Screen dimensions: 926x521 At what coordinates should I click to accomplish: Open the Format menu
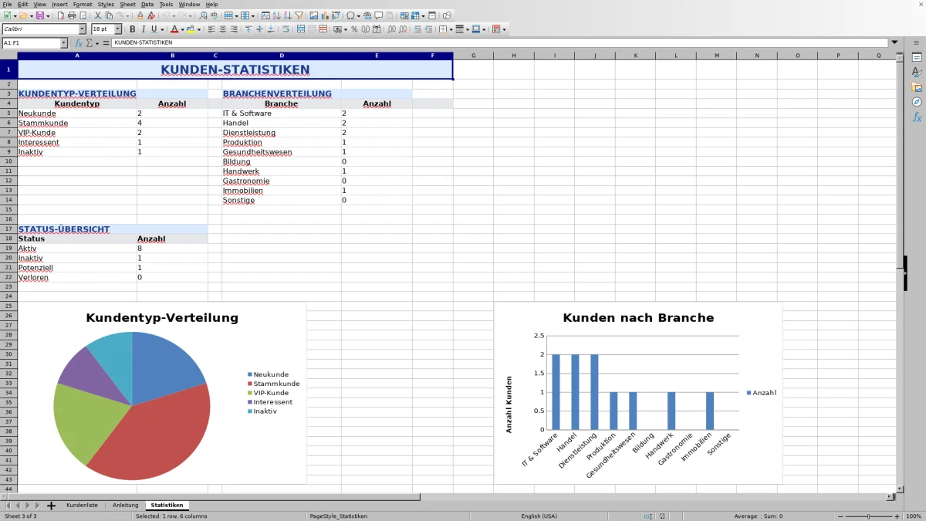pyautogui.click(x=82, y=4)
